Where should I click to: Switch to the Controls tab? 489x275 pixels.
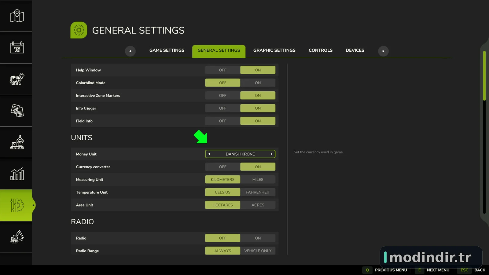321,50
